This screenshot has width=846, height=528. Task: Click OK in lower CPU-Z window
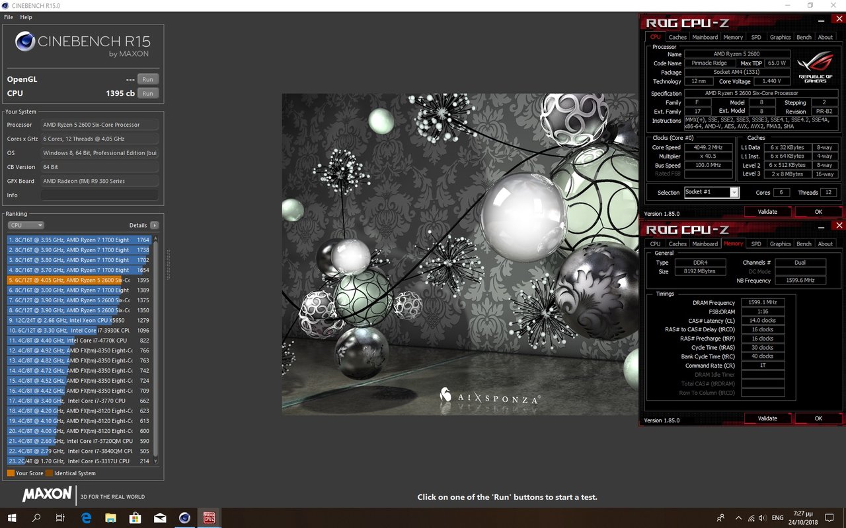click(818, 418)
